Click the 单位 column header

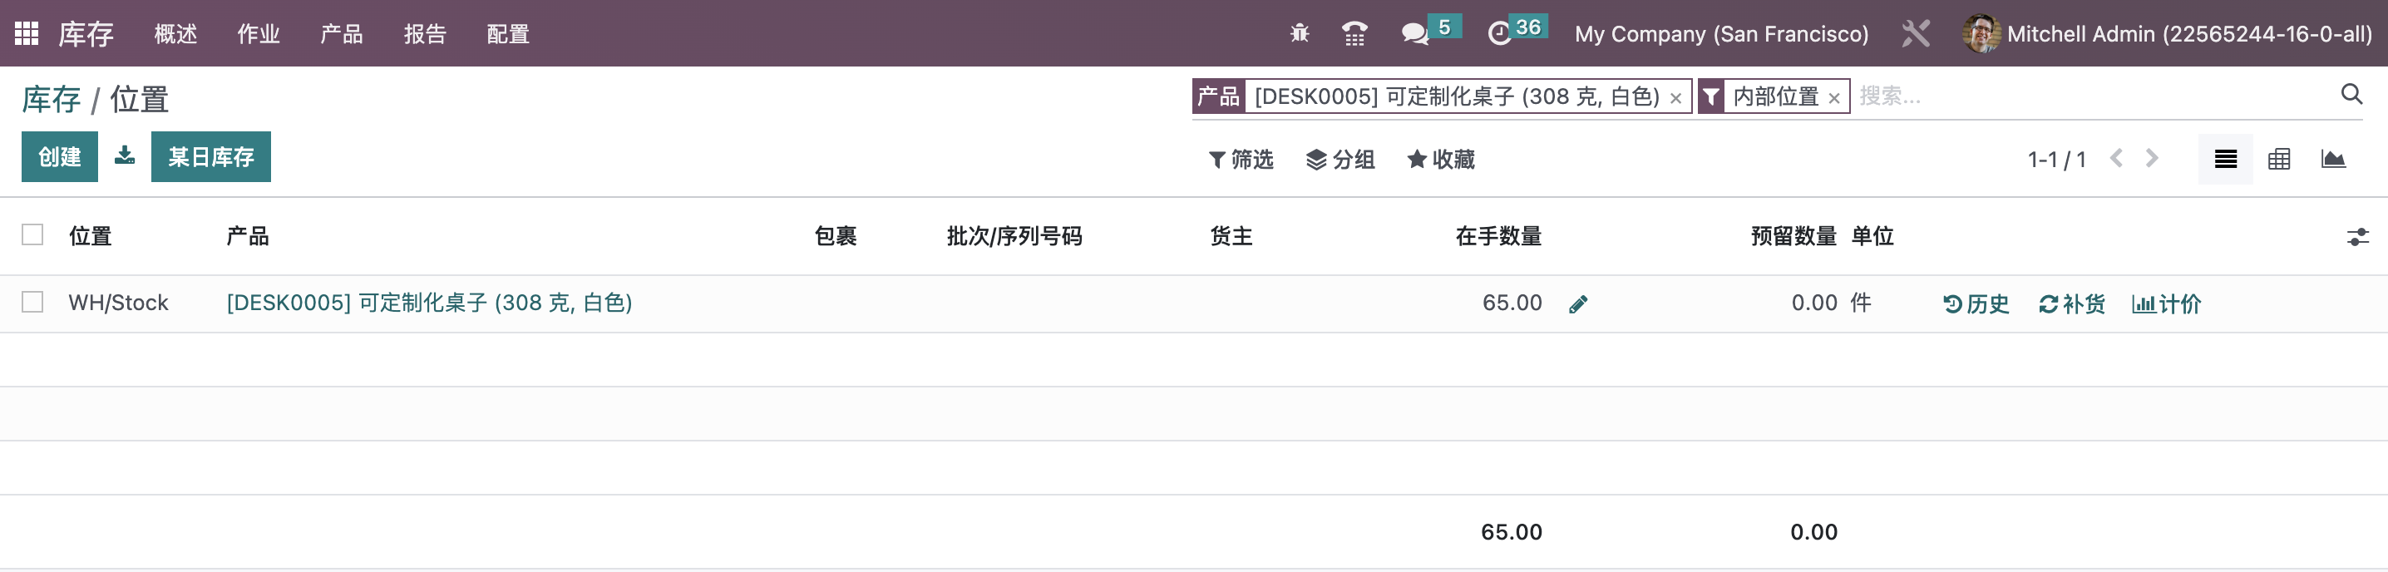tap(1872, 236)
